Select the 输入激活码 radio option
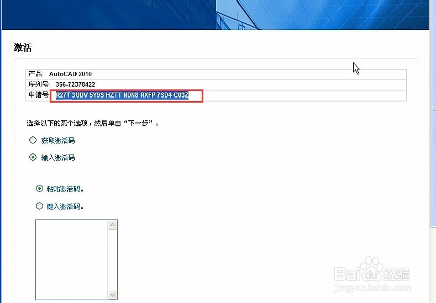This screenshot has width=436, height=303. click(33, 157)
